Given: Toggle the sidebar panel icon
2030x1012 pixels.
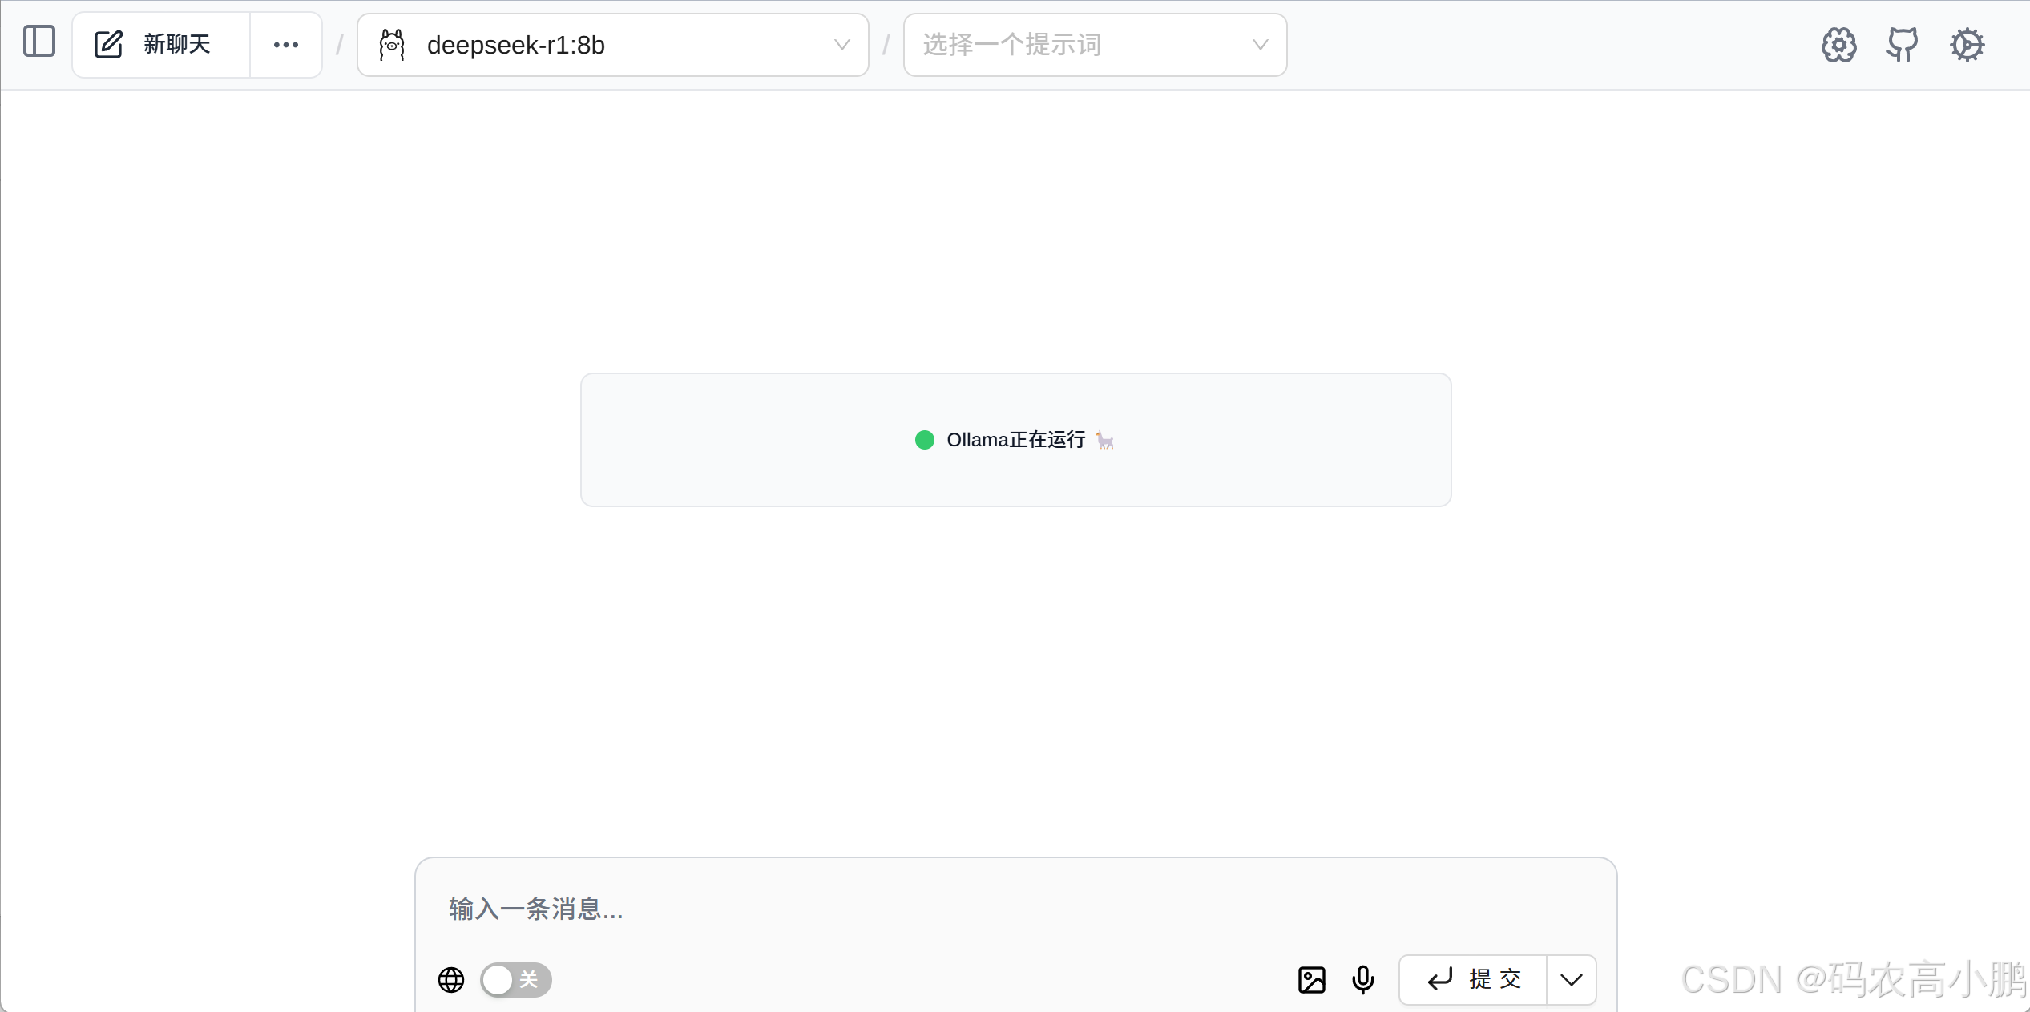Looking at the screenshot, I should coord(39,42).
